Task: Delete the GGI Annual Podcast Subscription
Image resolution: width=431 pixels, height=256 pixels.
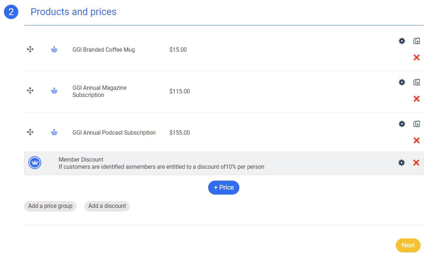Action: pyautogui.click(x=417, y=140)
